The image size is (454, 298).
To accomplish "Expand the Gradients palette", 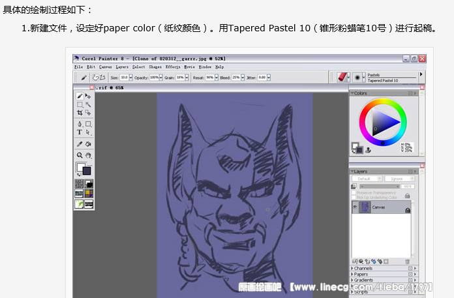I will [352, 280].
